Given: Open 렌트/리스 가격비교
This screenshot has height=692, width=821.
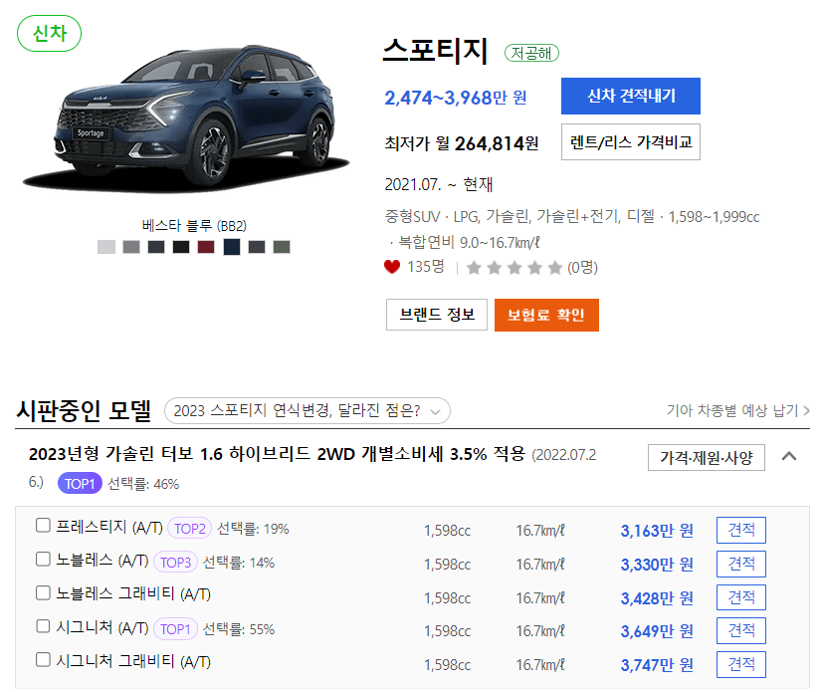Looking at the screenshot, I should pos(630,142).
